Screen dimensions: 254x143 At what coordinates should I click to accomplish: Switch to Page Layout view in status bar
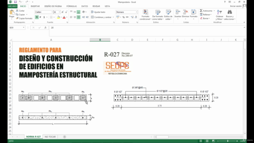[207, 141]
